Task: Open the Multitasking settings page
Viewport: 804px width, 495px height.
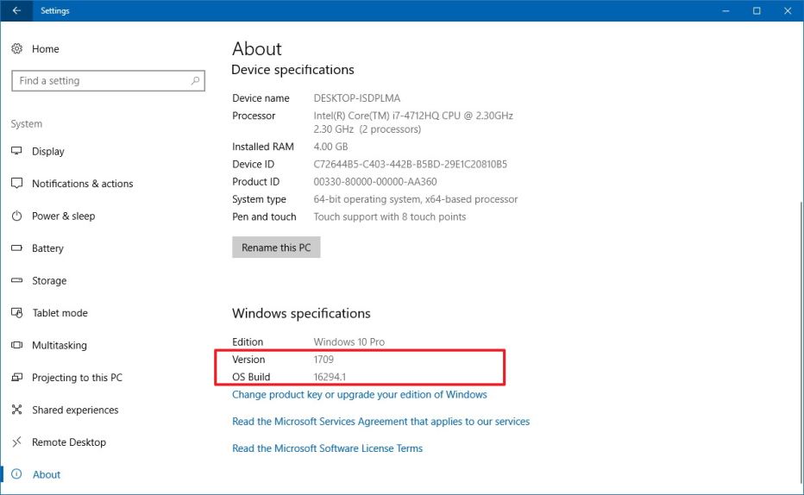Action: (59, 345)
